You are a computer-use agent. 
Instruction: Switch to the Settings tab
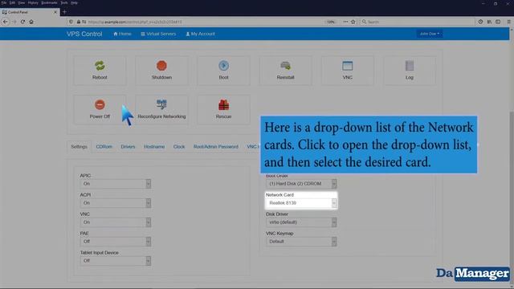point(79,147)
